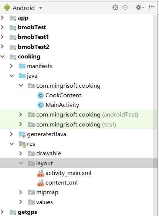The height and width of the screenshot is (216, 159).
Task: Click the collapse all icon in toolbar
Action: [x=125, y=7]
